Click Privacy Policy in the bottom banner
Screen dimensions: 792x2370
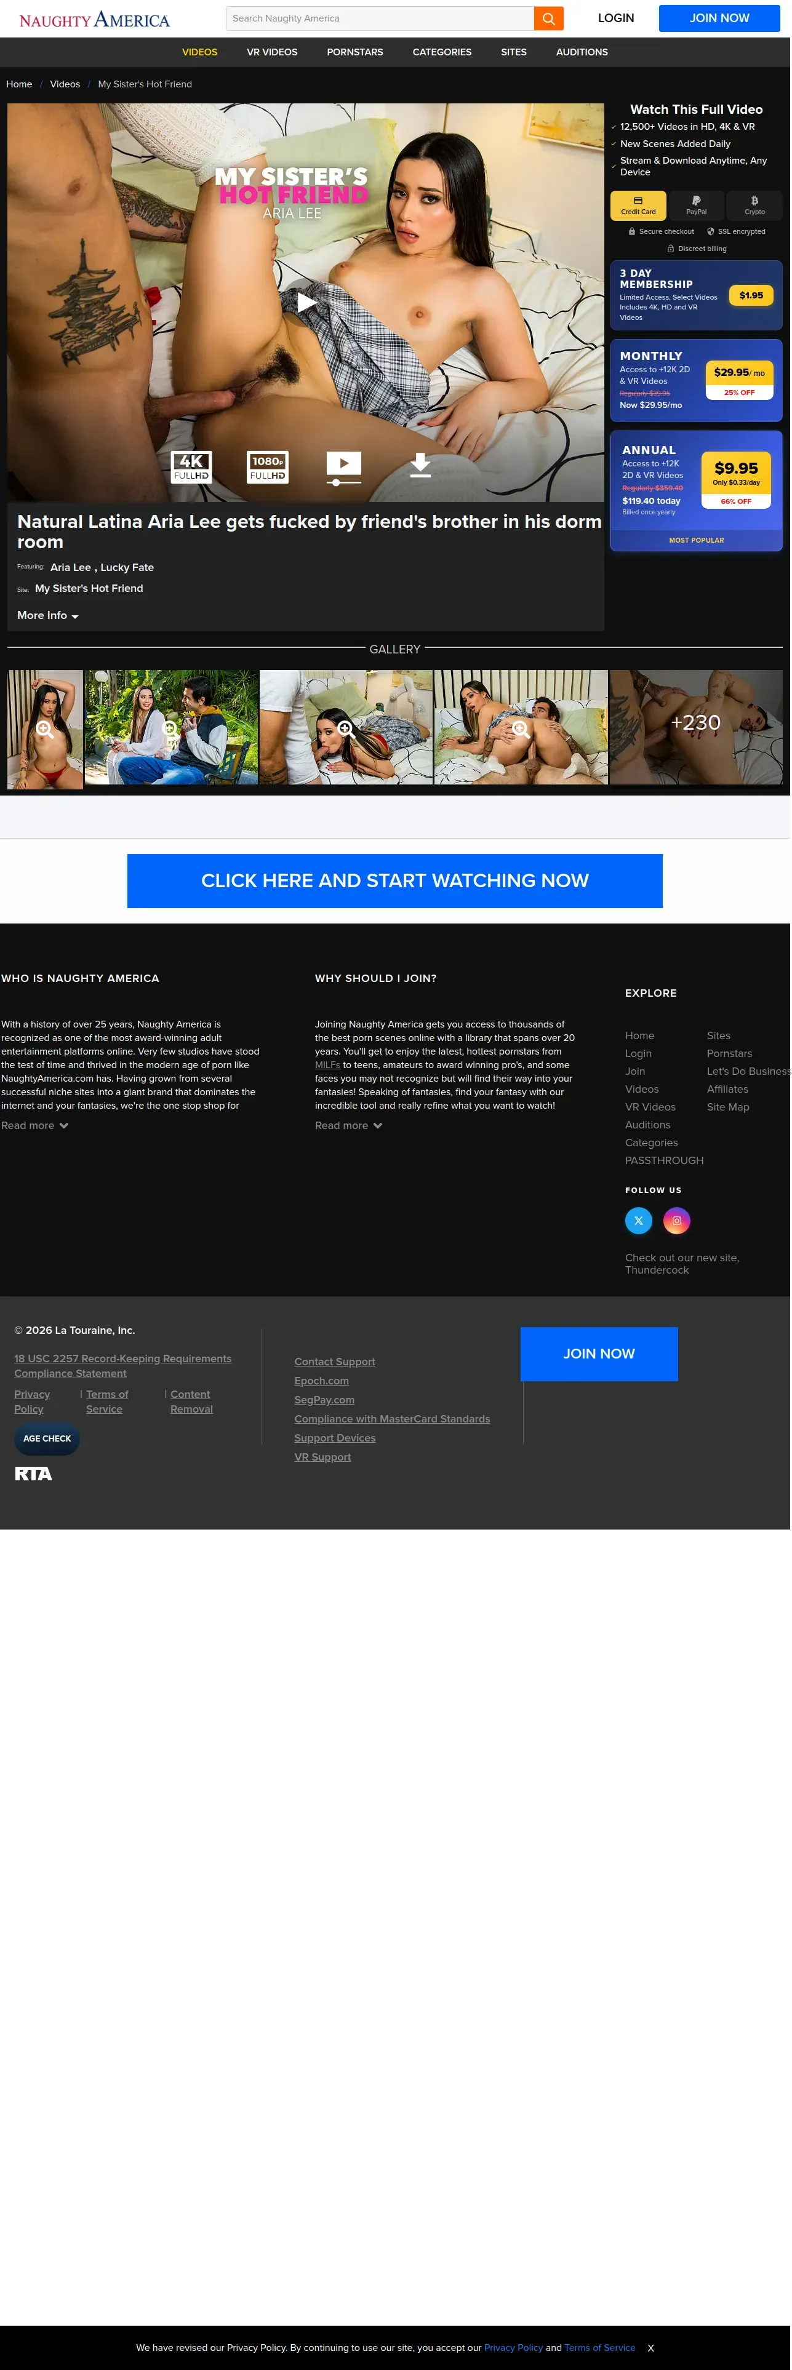[x=514, y=2348]
